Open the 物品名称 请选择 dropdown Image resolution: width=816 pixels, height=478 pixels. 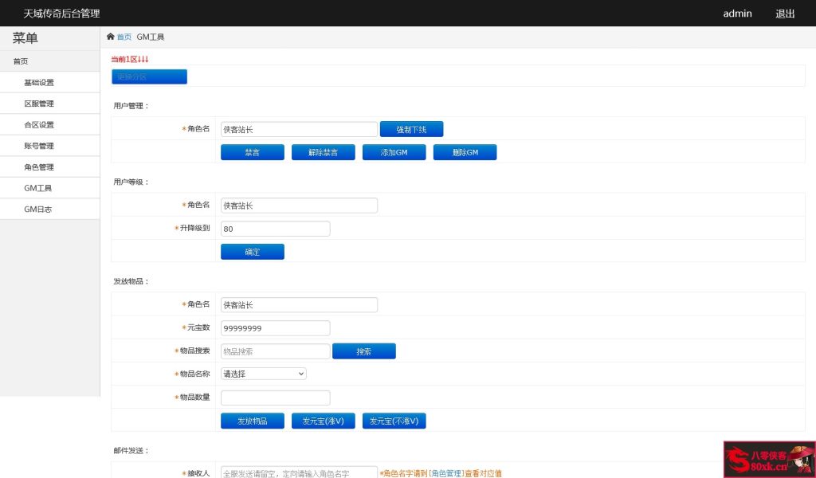pyautogui.click(x=263, y=374)
